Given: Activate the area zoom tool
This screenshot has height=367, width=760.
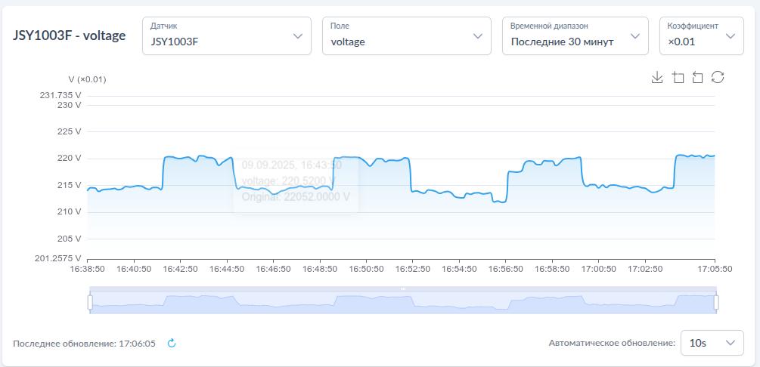Looking at the screenshot, I should [x=678, y=78].
